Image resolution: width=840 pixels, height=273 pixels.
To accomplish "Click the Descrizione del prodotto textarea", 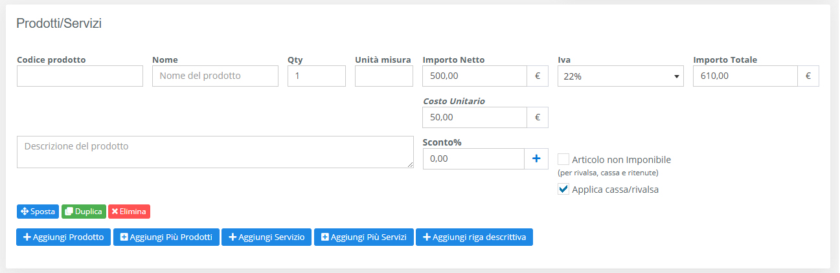I will point(215,152).
